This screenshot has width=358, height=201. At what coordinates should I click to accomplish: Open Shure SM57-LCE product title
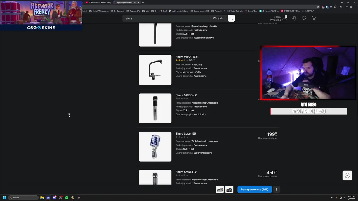[186, 172]
